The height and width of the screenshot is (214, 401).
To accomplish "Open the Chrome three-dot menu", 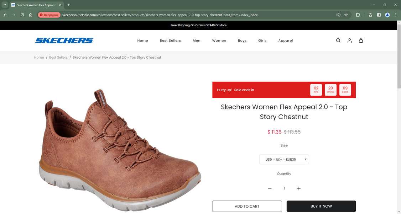I will click(x=396, y=15).
